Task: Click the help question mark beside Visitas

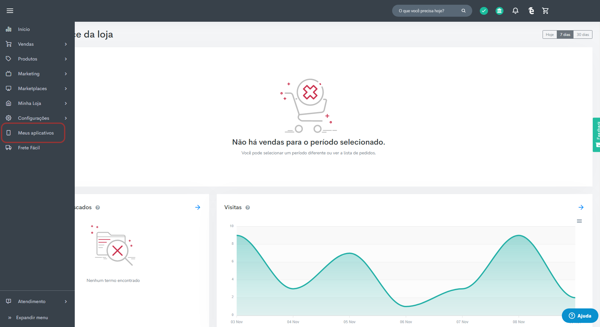Action: [248, 208]
